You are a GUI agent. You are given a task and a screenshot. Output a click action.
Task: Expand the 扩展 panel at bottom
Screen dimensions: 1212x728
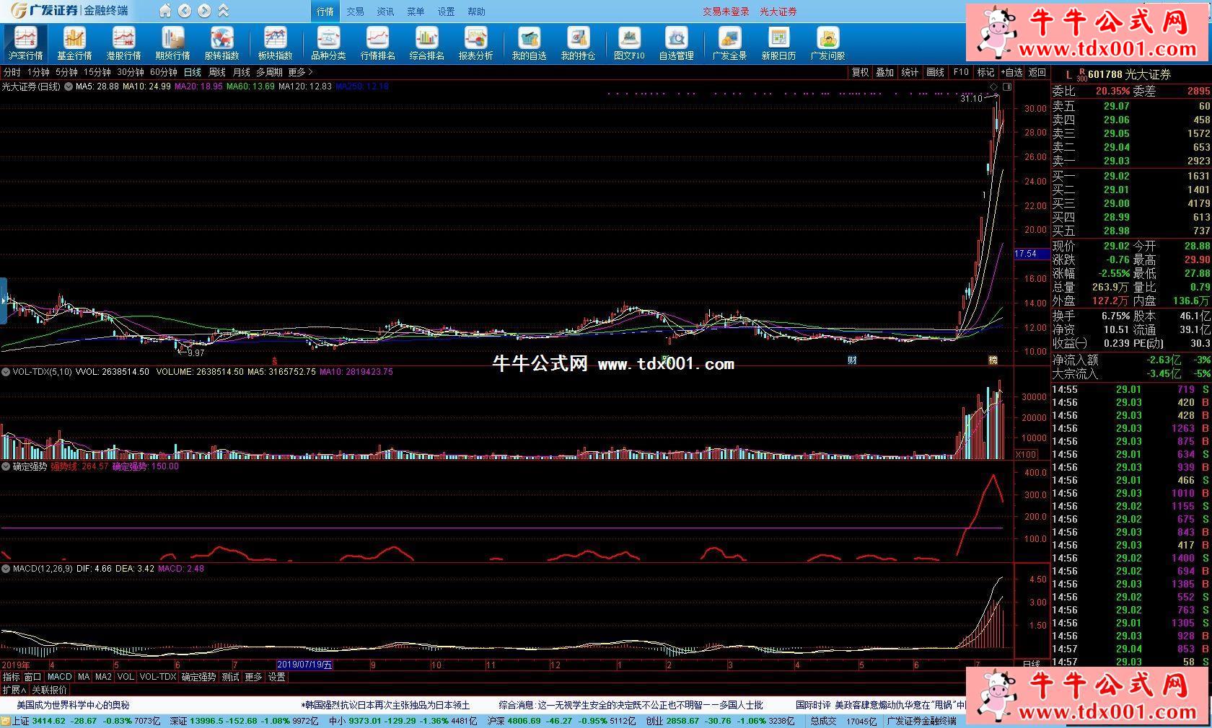coord(14,690)
